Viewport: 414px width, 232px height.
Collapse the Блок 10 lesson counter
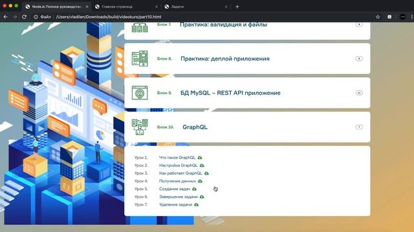[359, 127]
